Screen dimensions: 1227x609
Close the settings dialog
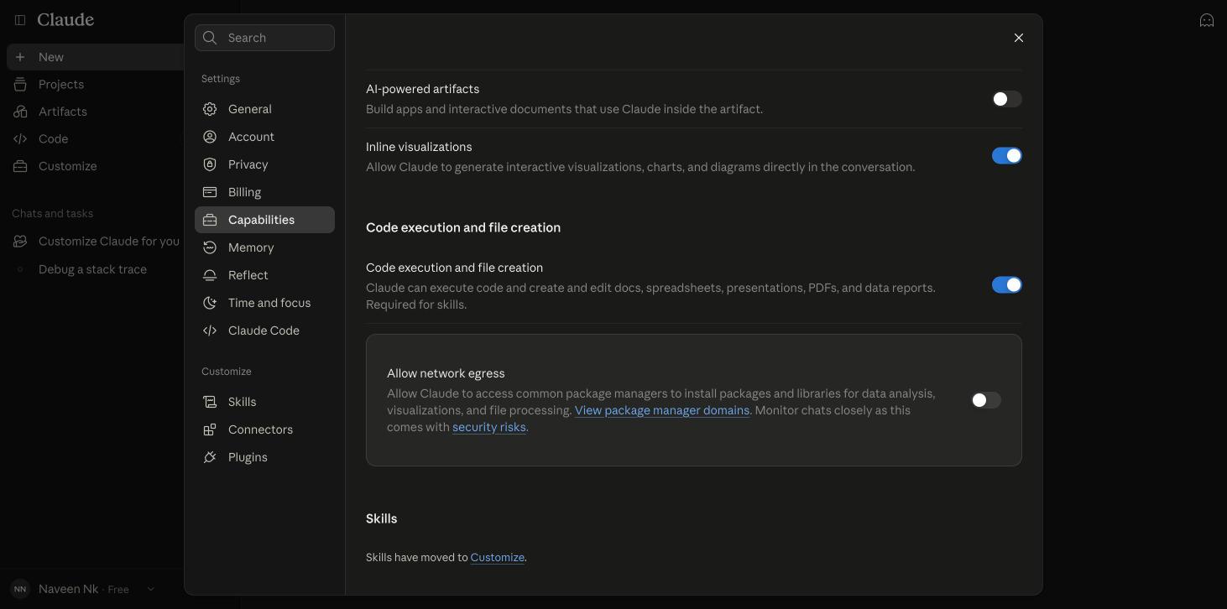1019,38
